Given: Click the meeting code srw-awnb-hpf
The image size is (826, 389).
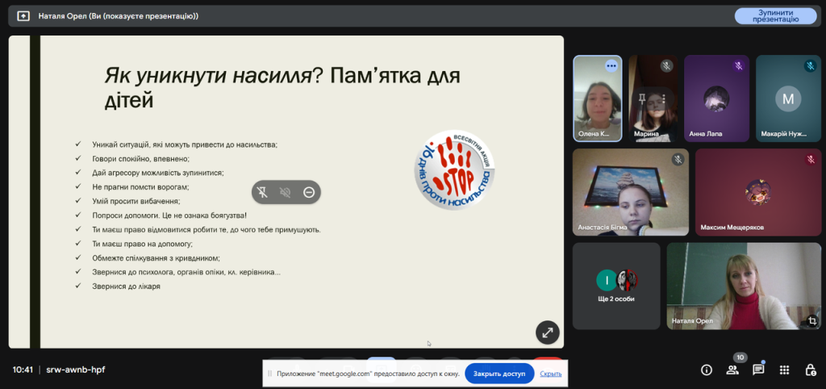Looking at the screenshot, I should click(x=75, y=370).
